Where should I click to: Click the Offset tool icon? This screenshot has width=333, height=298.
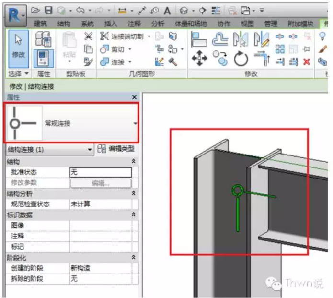tap(220, 39)
